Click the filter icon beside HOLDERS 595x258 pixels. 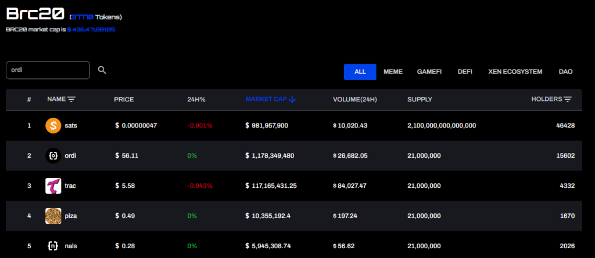point(568,99)
